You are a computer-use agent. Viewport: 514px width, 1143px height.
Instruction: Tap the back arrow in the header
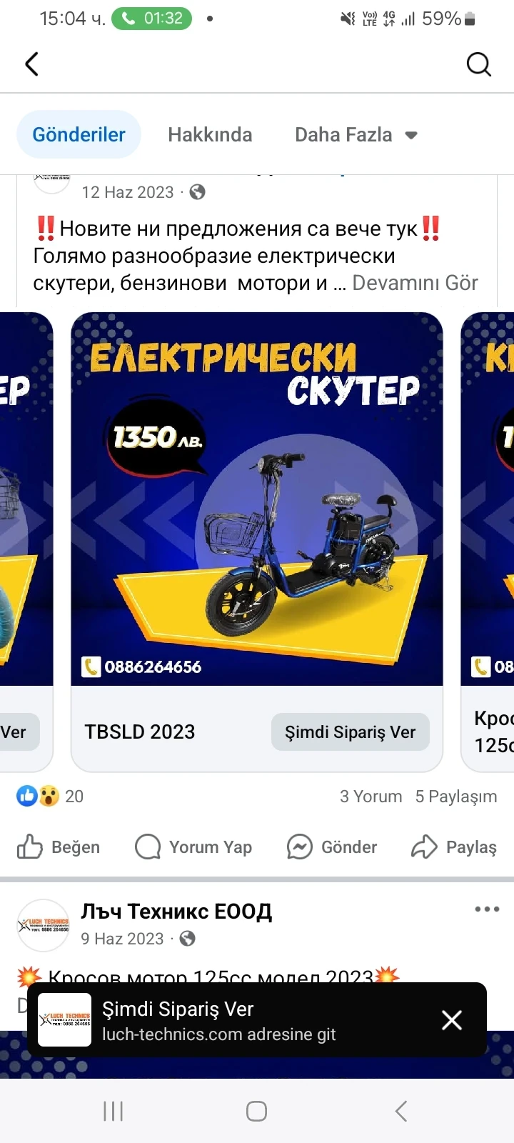click(x=31, y=64)
